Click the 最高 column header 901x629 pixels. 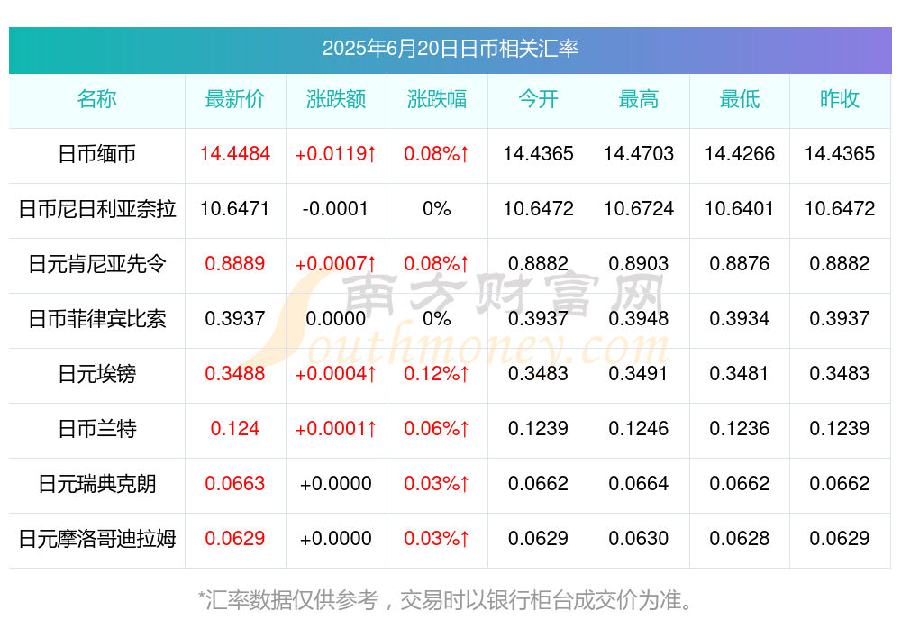click(x=639, y=99)
